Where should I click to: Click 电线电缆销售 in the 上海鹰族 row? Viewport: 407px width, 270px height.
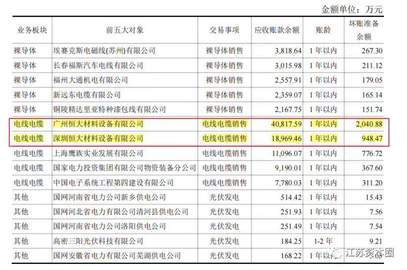point(224,154)
